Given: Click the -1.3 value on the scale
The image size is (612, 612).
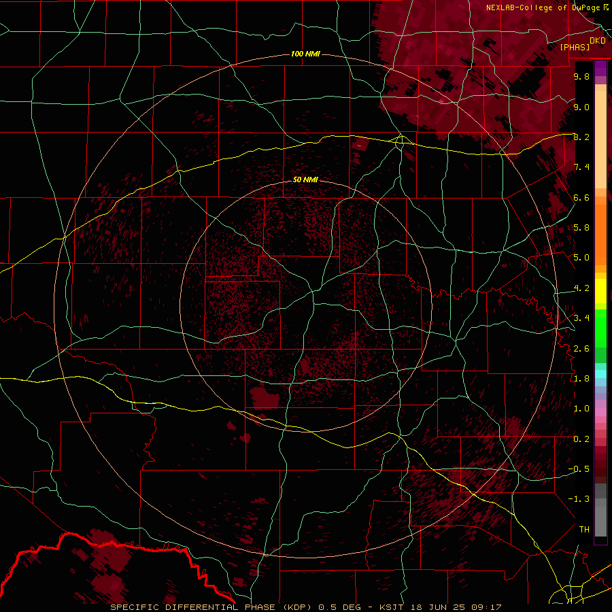Looking at the screenshot, I should point(579,499).
